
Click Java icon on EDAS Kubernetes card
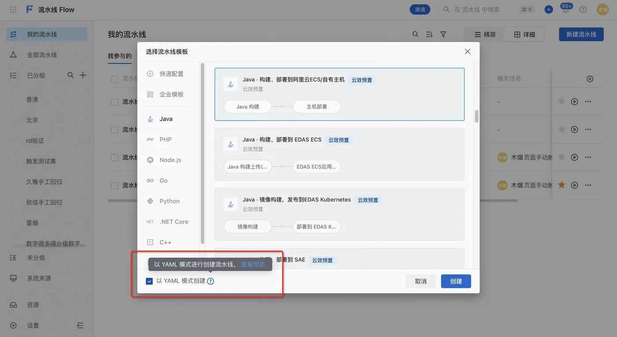pos(230,204)
